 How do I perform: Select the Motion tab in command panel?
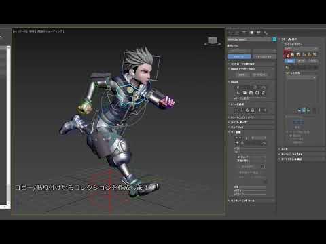pos(251,33)
